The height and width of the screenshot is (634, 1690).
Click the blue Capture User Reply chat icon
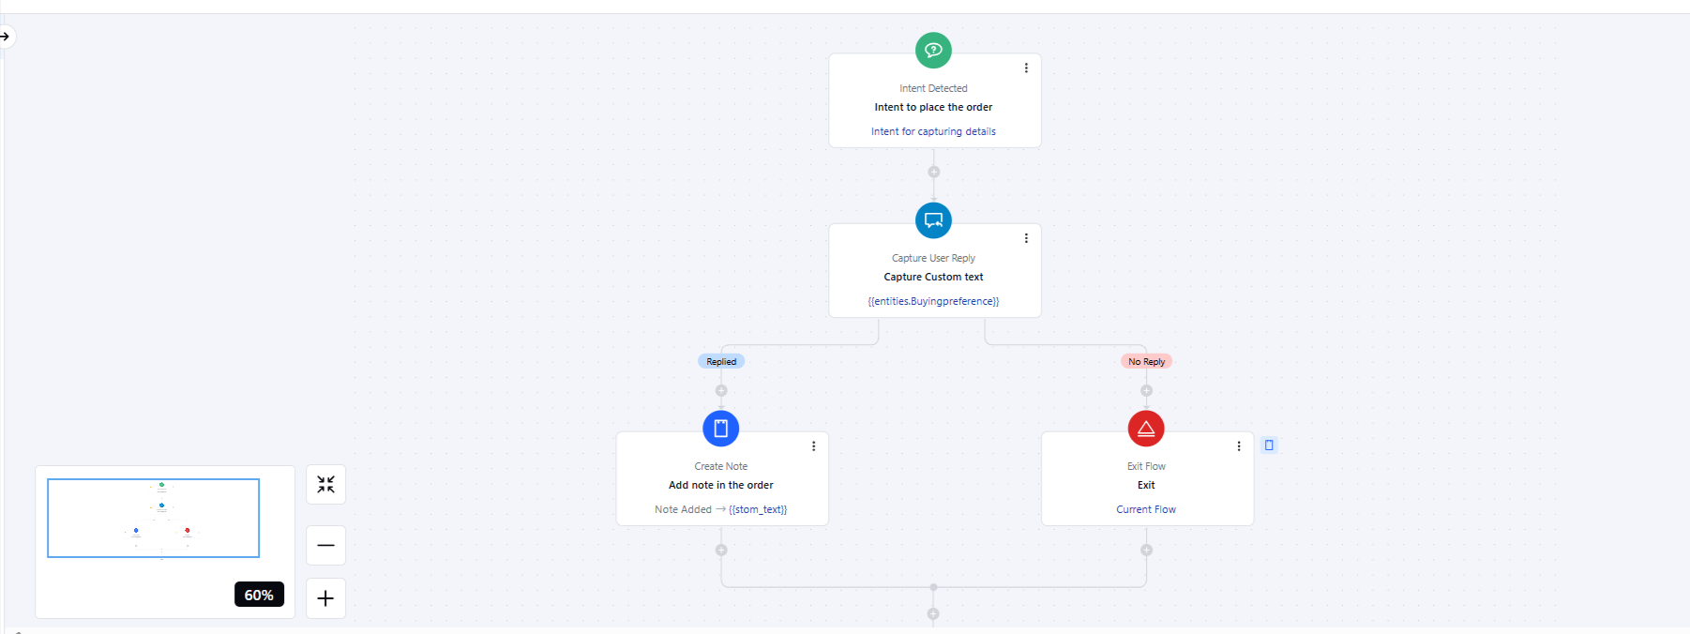click(933, 220)
